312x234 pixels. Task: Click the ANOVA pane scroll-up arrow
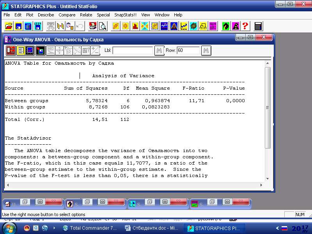pyautogui.click(x=268, y=63)
